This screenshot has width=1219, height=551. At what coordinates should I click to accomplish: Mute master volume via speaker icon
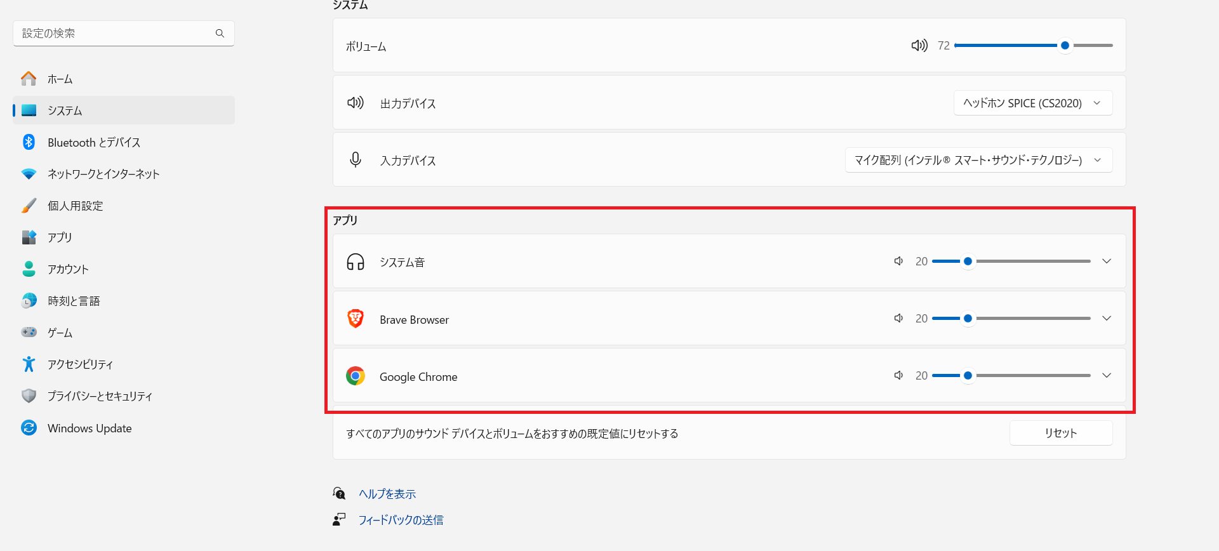[919, 46]
